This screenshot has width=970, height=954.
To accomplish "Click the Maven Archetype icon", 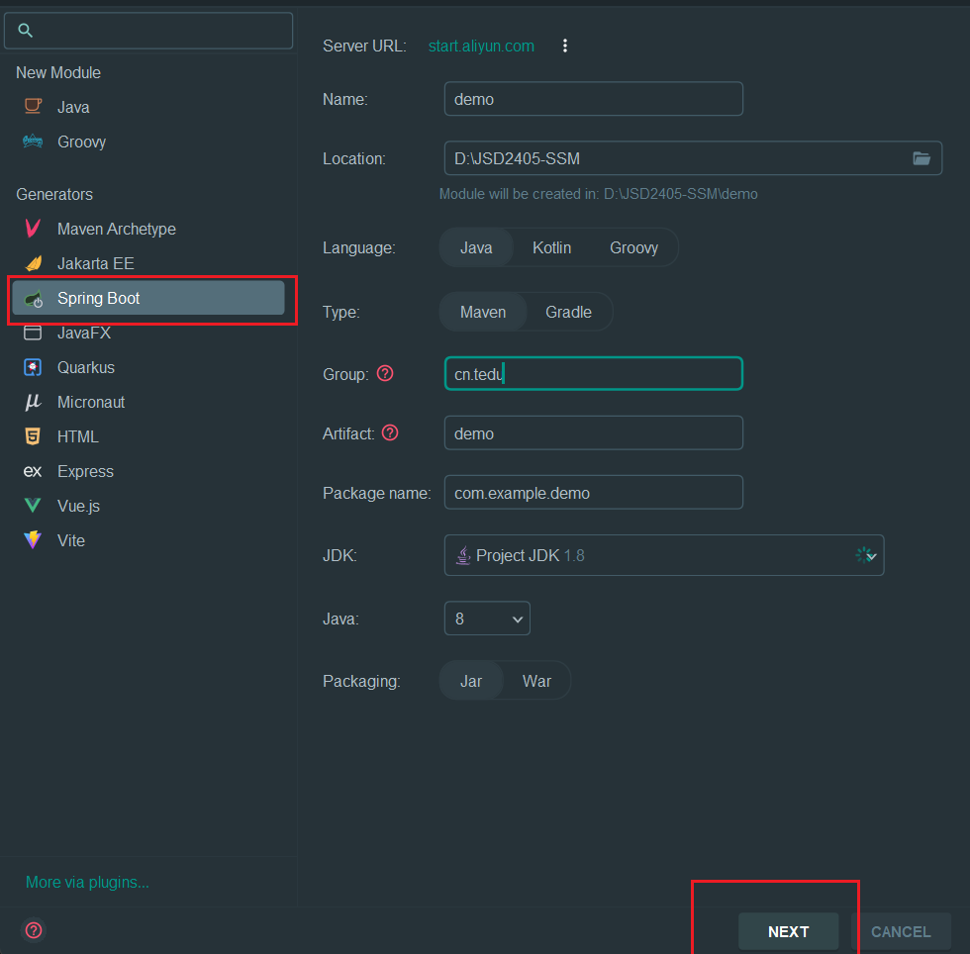I will pyautogui.click(x=33, y=229).
